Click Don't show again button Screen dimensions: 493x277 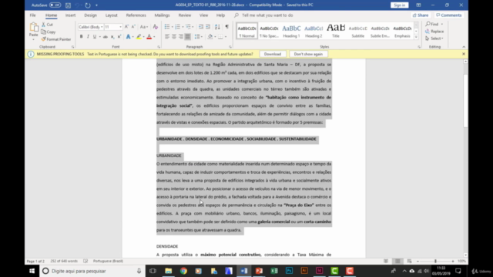pos(308,54)
